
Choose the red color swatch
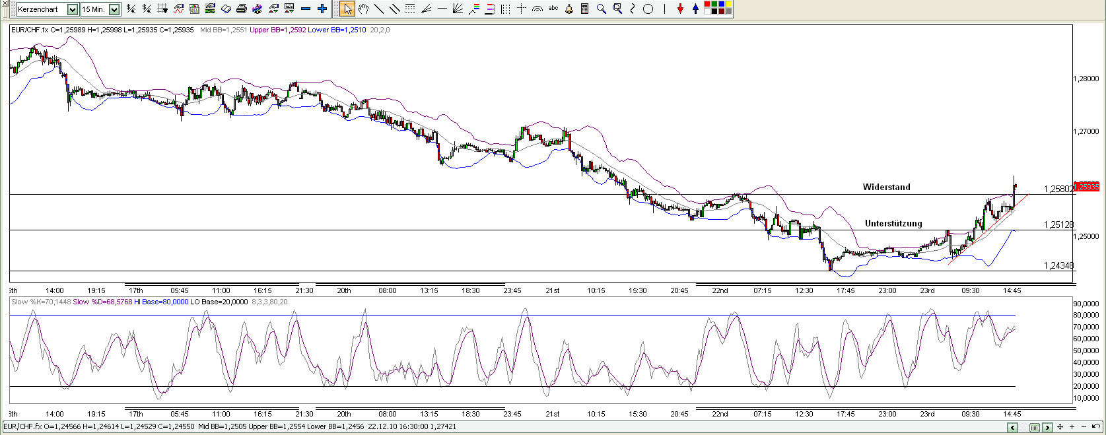point(708,5)
